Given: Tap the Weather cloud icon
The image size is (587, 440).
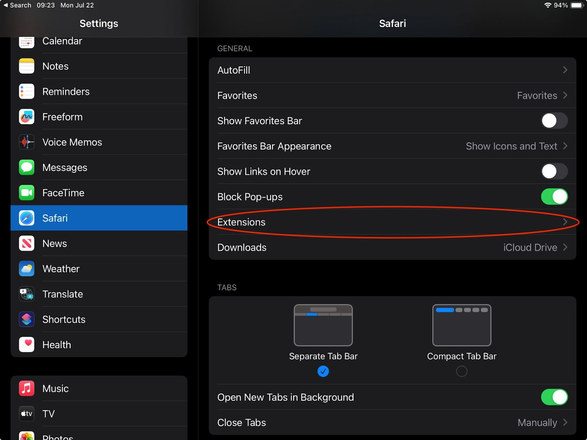Looking at the screenshot, I should coord(26,268).
